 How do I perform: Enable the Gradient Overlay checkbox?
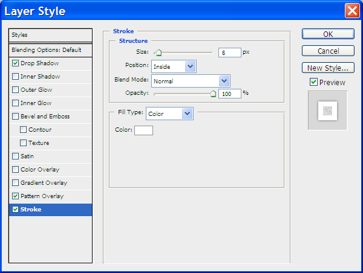coord(15,183)
